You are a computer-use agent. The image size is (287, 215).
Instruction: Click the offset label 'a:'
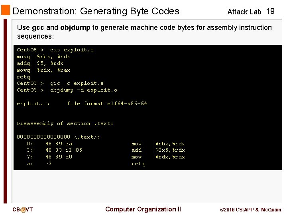click(x=30, y=164)
